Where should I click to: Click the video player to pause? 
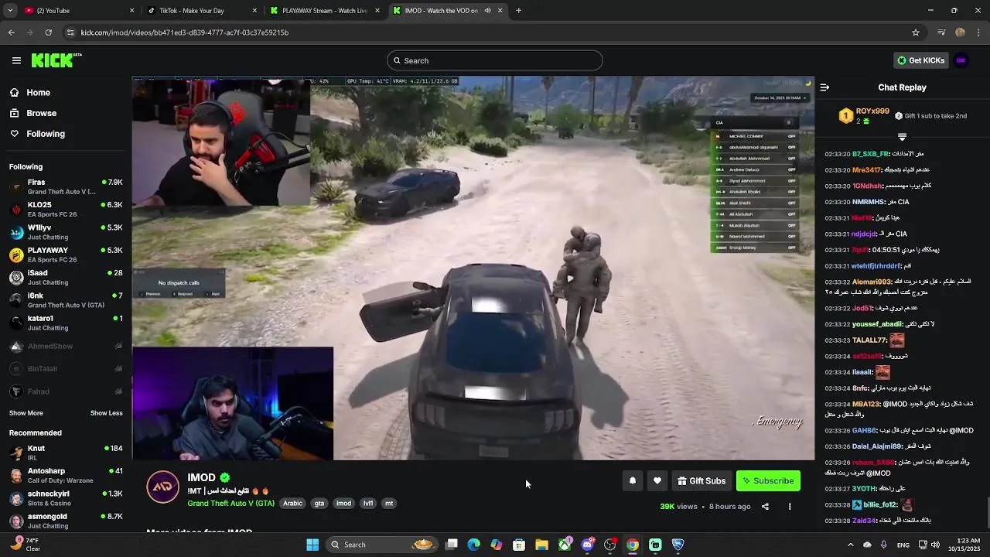473,268
